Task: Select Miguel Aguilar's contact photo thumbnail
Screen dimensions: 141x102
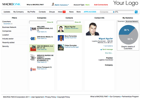Action: (x=61, y=29)
